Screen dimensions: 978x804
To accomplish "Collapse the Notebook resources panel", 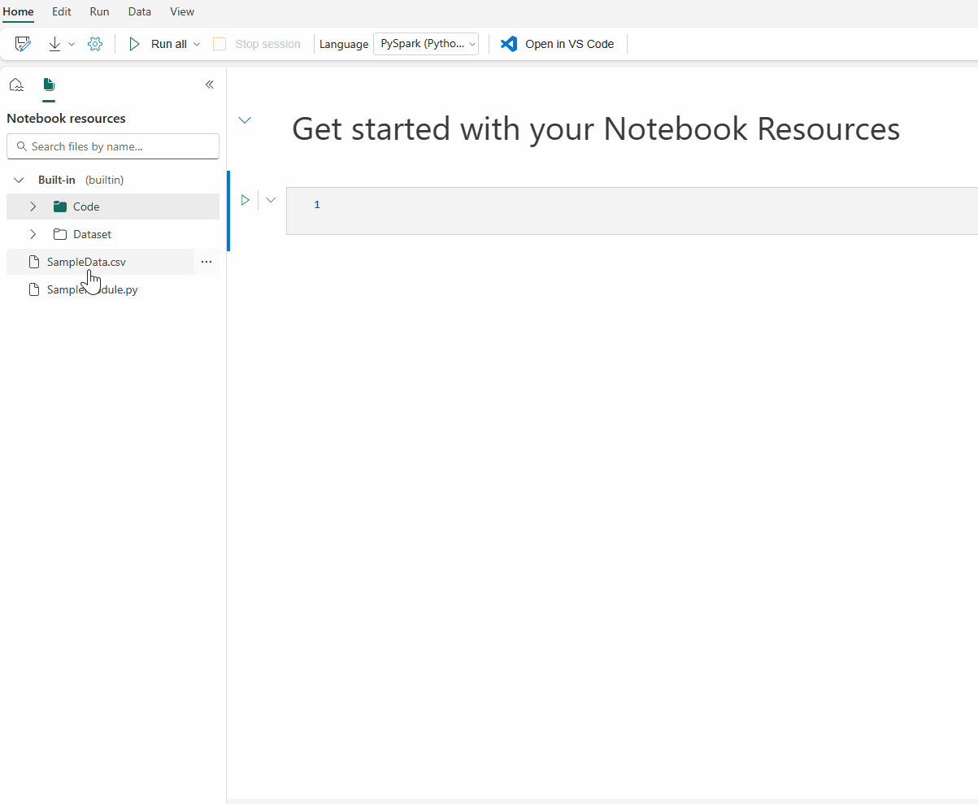I will coord(209,84).
